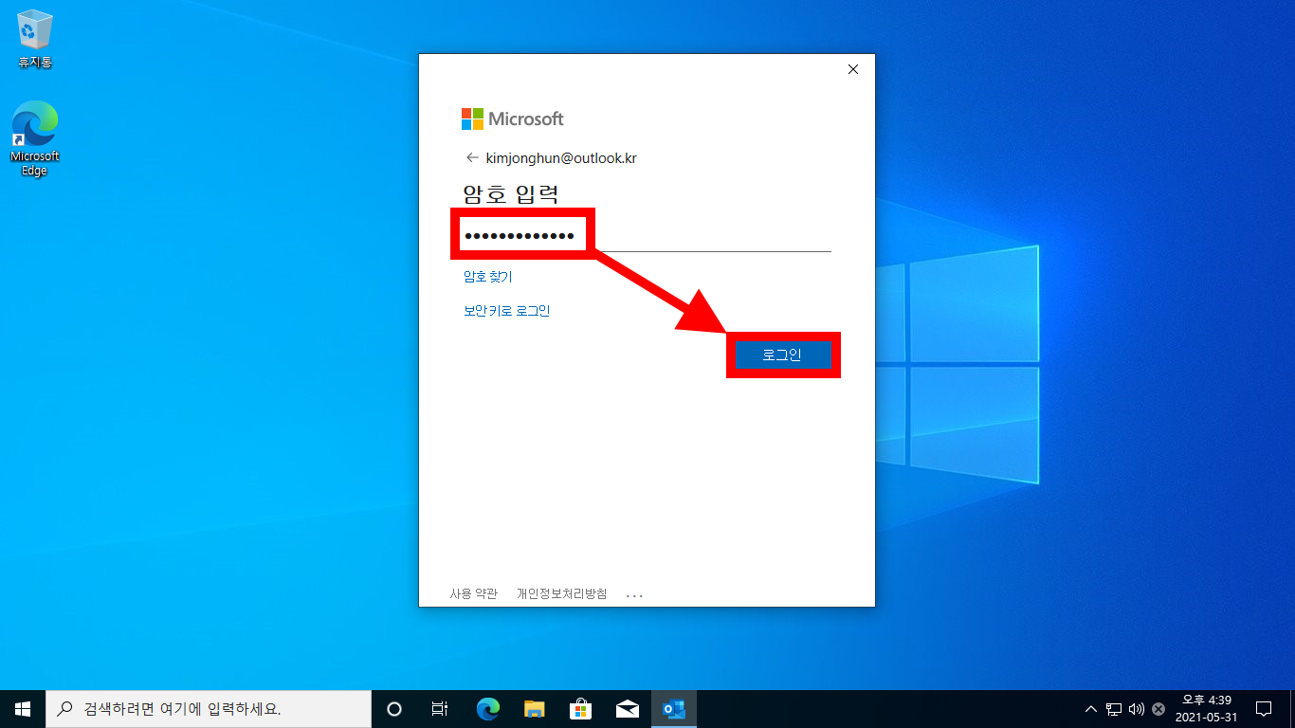The image size is (1295, 728).
Task: Click the kimjonghun@outlook.kr account text
Action: [561, 158]
